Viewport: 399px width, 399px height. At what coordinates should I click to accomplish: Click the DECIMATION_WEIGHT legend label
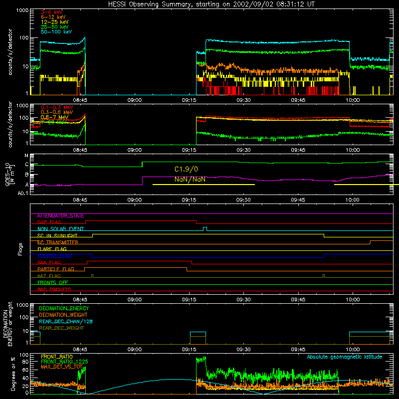[63, 315]
